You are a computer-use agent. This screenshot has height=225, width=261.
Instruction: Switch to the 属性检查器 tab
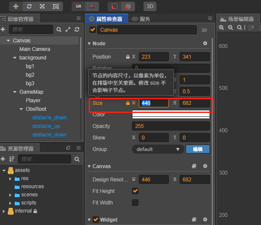pyautogui.click(x=107, y=19)
